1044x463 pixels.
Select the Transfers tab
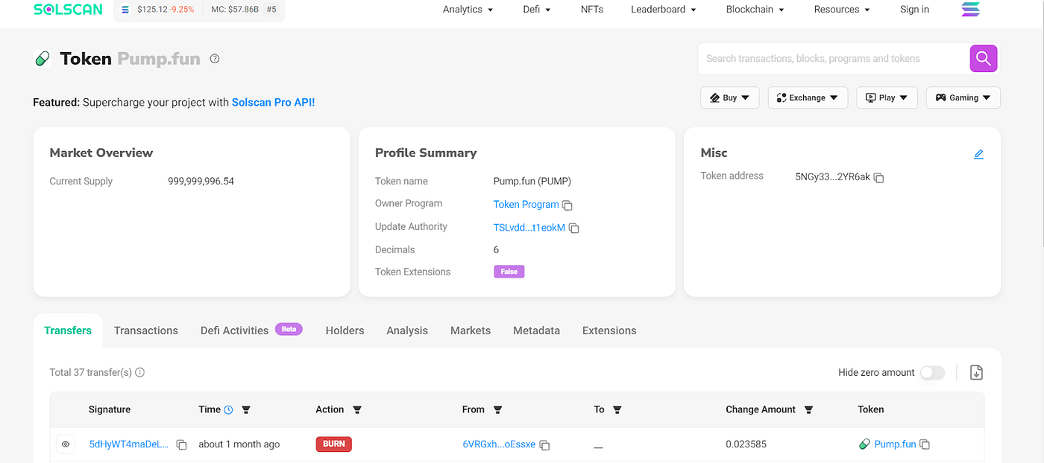[x=68, y=331]
